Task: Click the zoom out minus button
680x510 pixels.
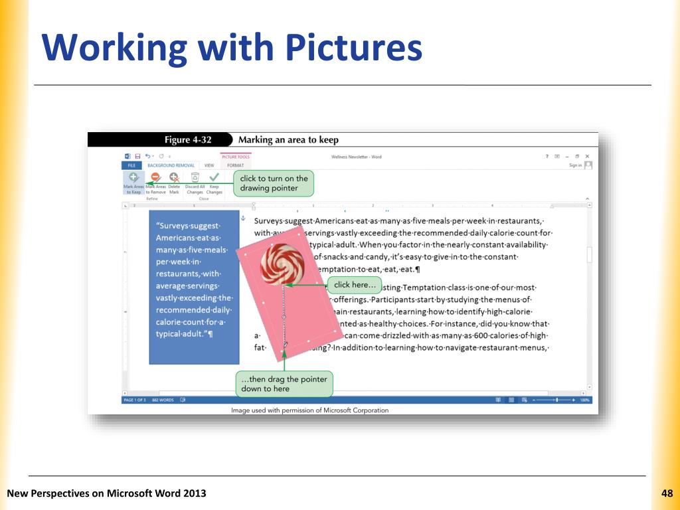Action: pyautogui.click(x=534, y=400)
